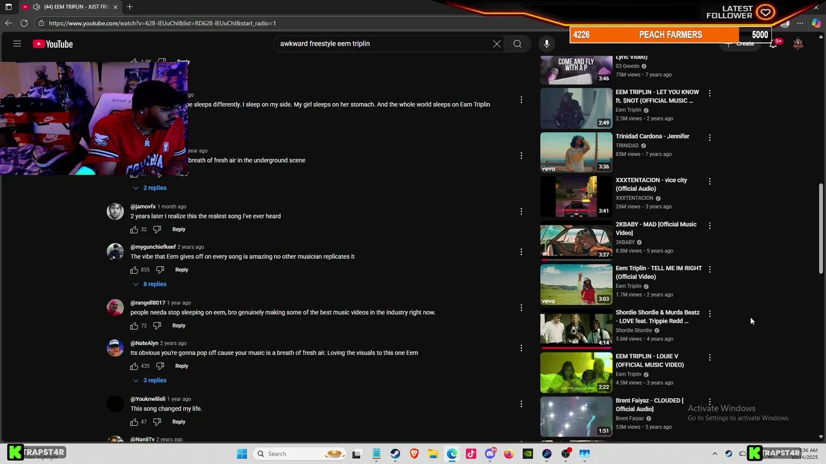Image resolution: width=826 pixels, height=464 pixels.
Task: Click the scrollbar down arrow
Action: coord(821,436)
